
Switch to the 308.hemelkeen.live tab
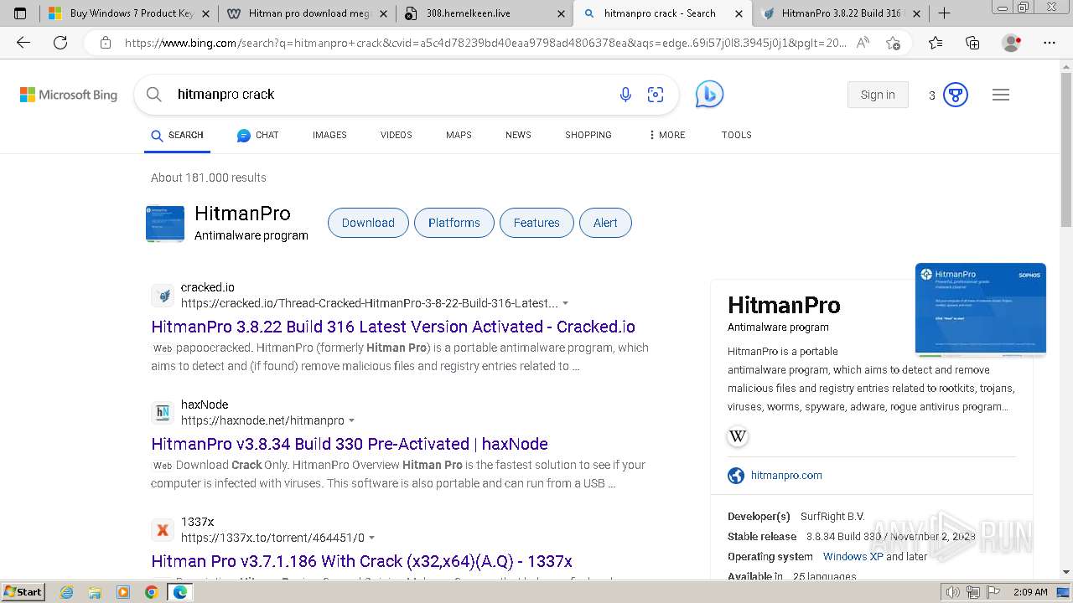(x=485, y=13)
